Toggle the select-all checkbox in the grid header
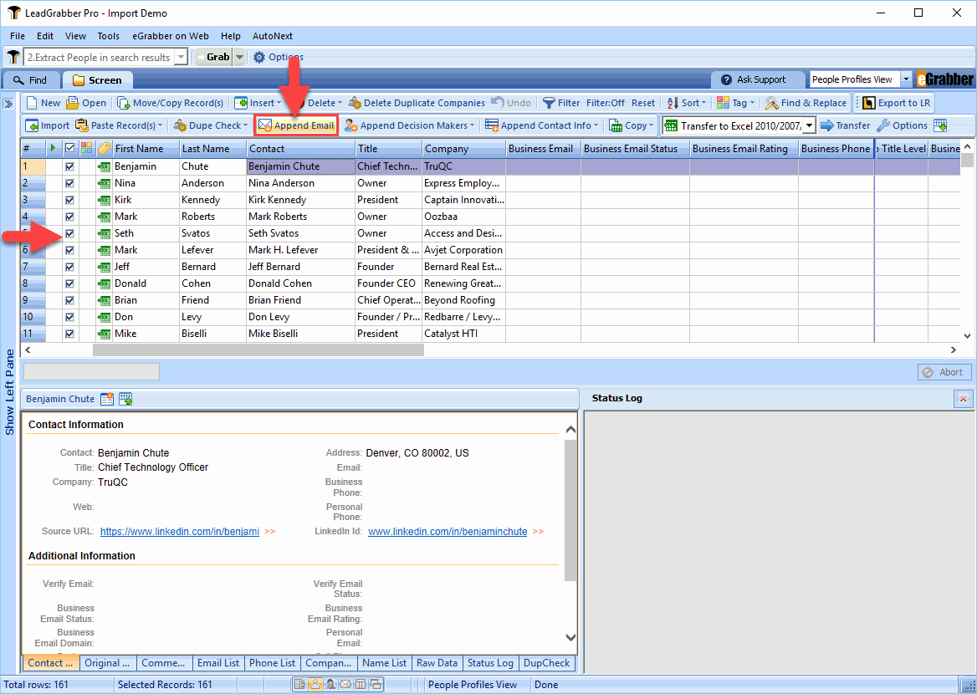This screenshot has height=694, width=977. (69, 148)
